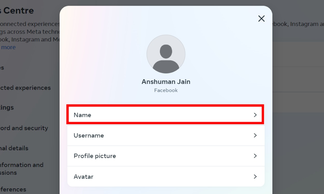324x194 pixels.
Task: Expand the Profile picture row chevron
Action: click(255, 156)
